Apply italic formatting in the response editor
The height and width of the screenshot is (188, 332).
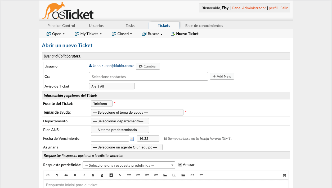(84, 175)
